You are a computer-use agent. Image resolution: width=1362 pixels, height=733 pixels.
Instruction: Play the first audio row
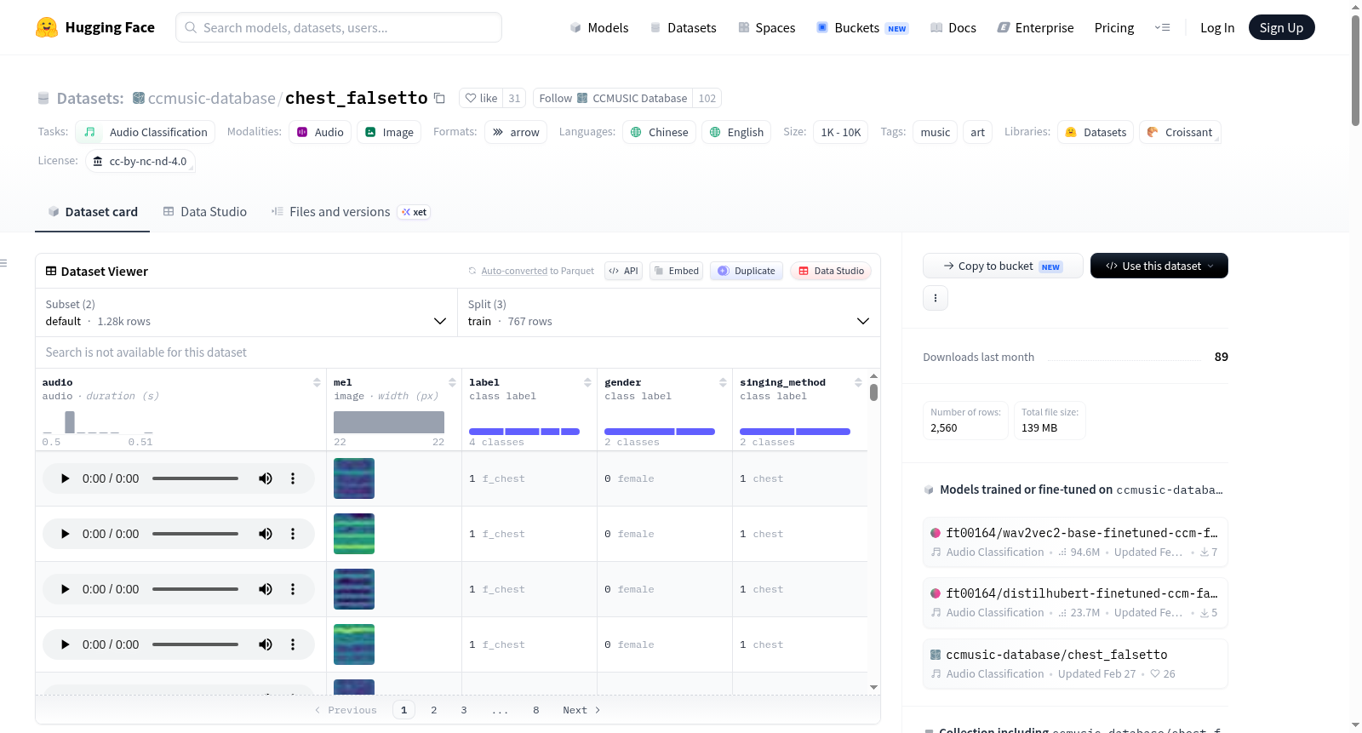click(65, 478)
